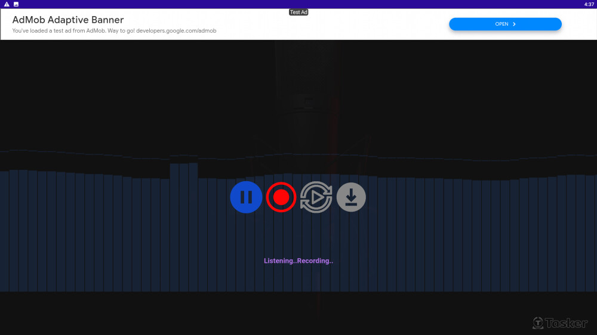The width and height of the screenshot is (597, 335).
Task: Click the Test Ad label
Action: click(298, 12)
